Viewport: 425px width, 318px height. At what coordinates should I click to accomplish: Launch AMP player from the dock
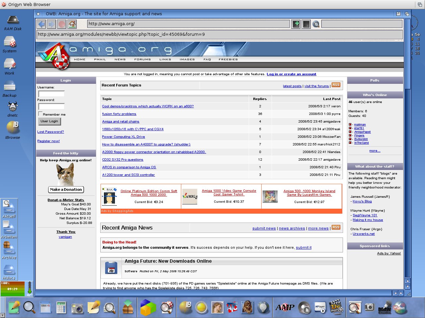point(285,307)
